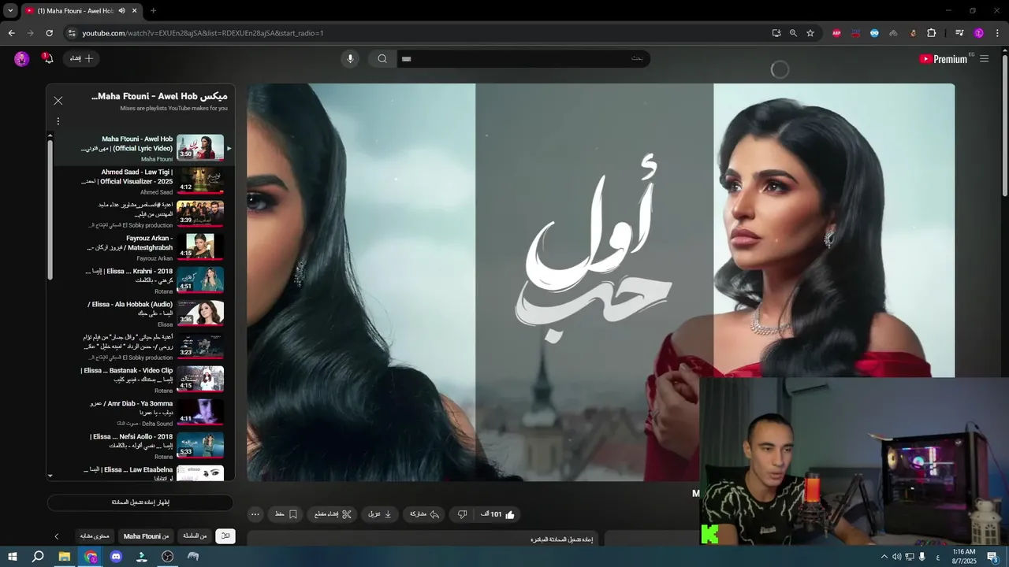Click the Clip scissors button
Image resolution: width=1009 pixels, height=567 pixels.
tap(332, 514)
